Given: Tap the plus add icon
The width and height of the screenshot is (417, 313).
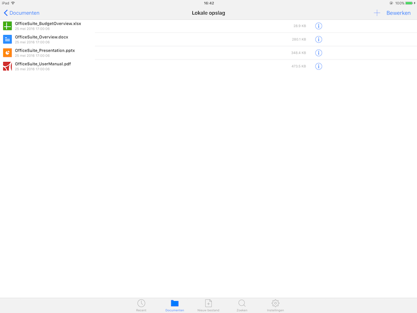Looking at the screenshot, I should click(377, 13).
